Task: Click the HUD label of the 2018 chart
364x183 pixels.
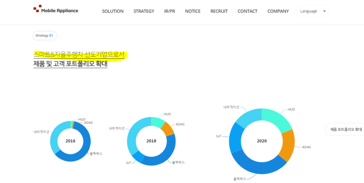Action: [167, 114]
